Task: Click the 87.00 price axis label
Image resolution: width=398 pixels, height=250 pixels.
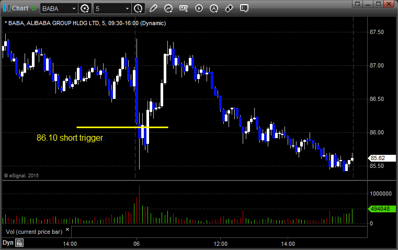Action: coord(377,65)
